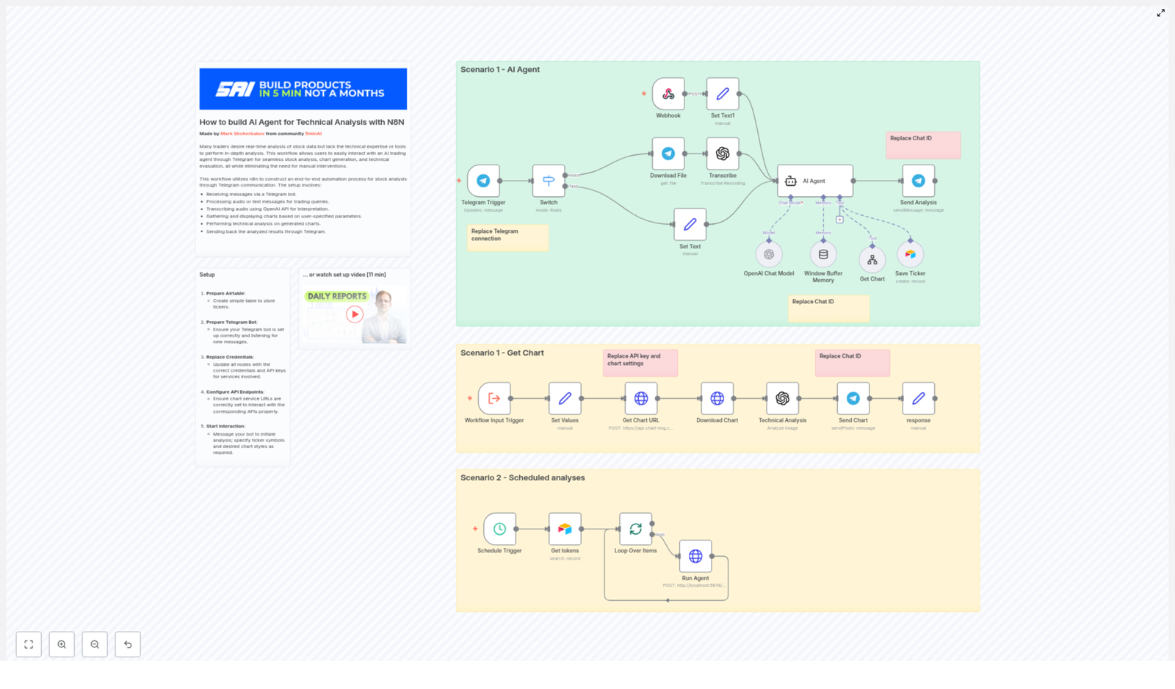The height and width of the screenshot is (689, 1175).
Task: Expand the canvas to fullscreen view
Action: click(29, 644)
